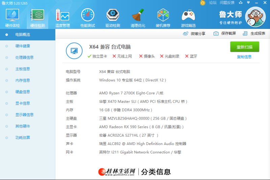Click the camera icon beside 保存截屏

[x=216, y=33]
